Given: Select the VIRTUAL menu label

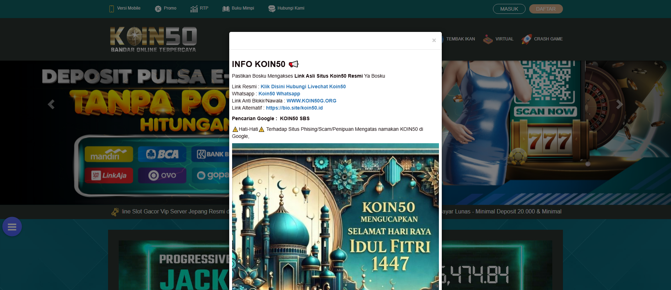Looking at the screenshot, I should tap(504, 39).
